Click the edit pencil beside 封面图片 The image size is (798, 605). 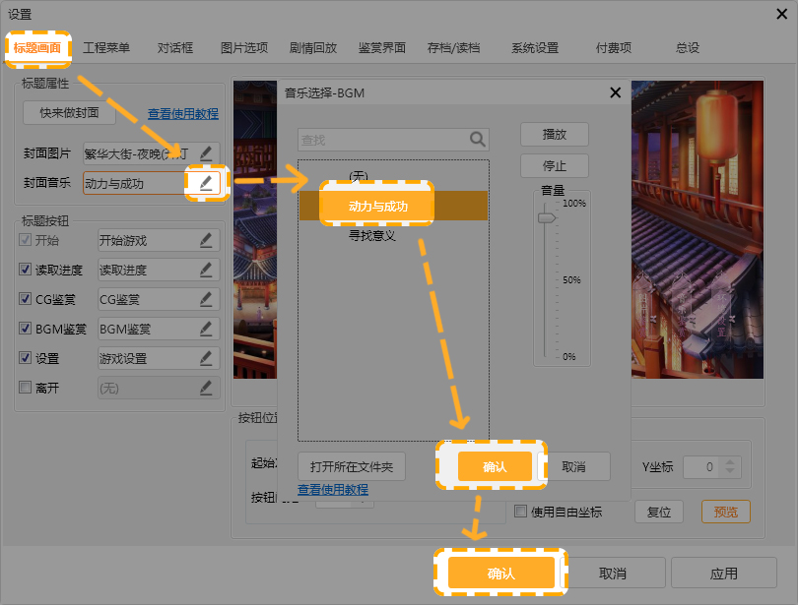(206, 153)
